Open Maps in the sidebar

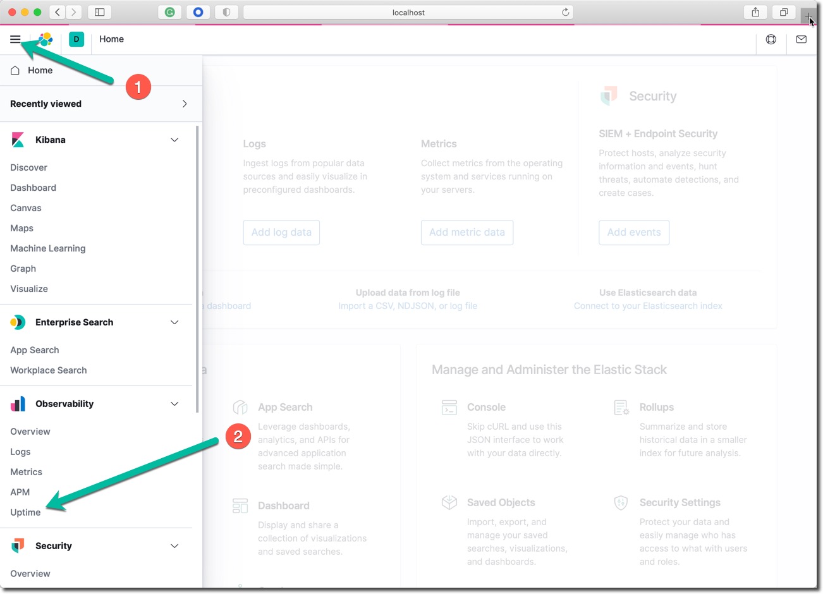point(21,228)
